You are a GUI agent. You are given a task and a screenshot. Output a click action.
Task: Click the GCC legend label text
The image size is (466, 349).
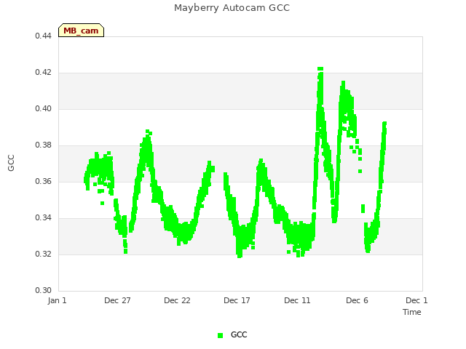pyautogui.click(x=239, y=334)
